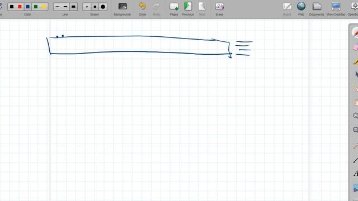Pick the black pen color

click(x=12, y=7)
